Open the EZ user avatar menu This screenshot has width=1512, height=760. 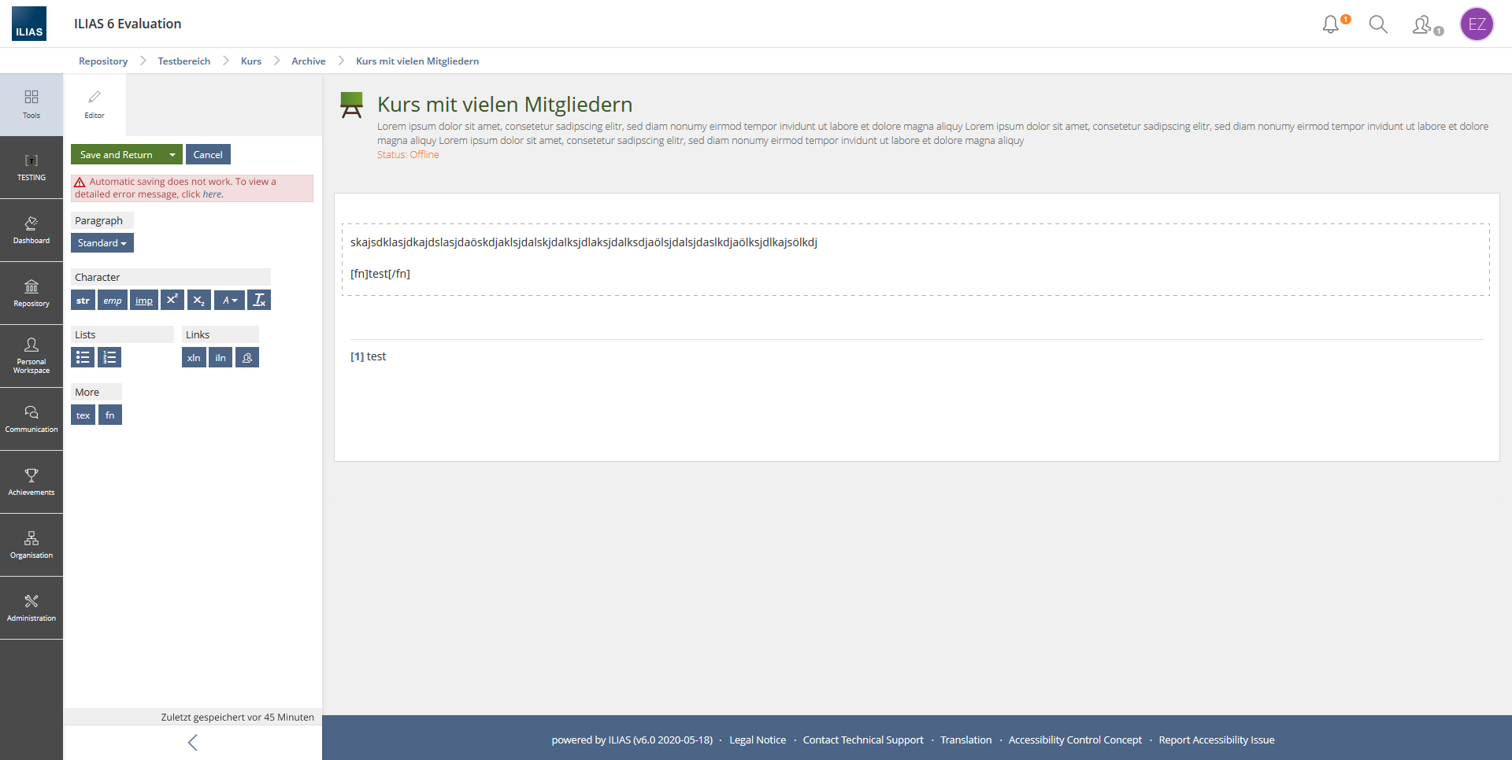[x=1477, y=24]
